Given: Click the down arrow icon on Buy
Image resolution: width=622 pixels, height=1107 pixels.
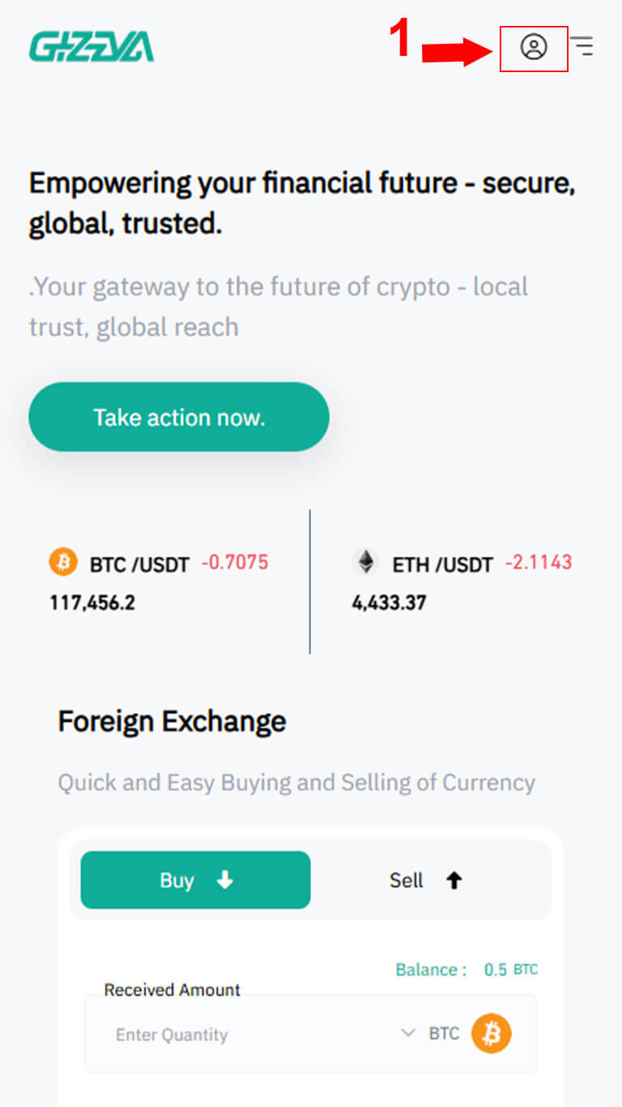Looking at the screenshot, I should point(225,880).
